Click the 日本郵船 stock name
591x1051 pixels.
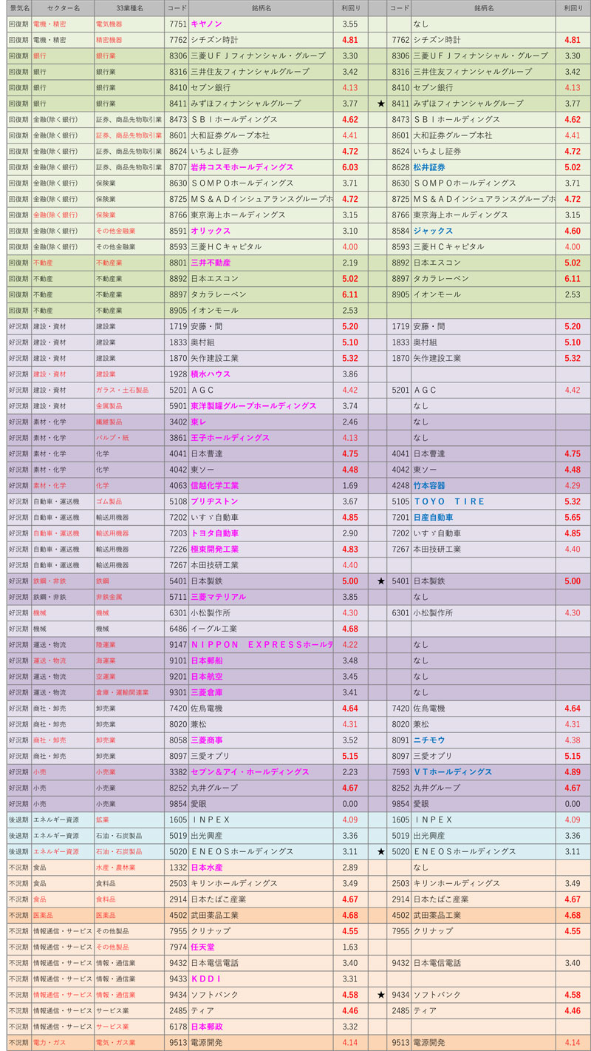pyautogui.click(x=207, y=660)
